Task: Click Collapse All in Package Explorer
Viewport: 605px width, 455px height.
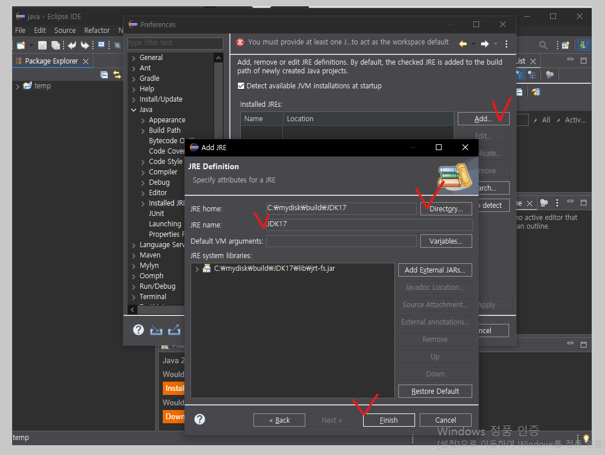Action: [x=104, y=74]
